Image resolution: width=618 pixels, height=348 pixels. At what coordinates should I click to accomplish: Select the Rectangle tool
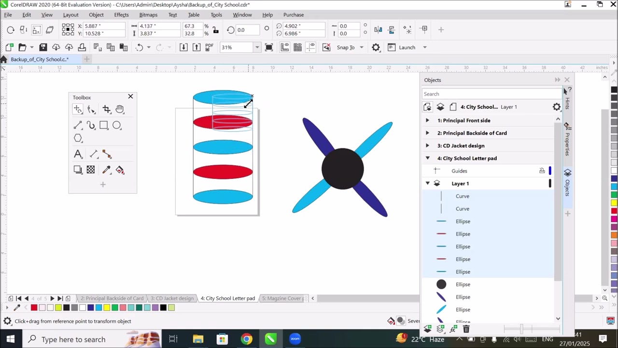point(104,126)
